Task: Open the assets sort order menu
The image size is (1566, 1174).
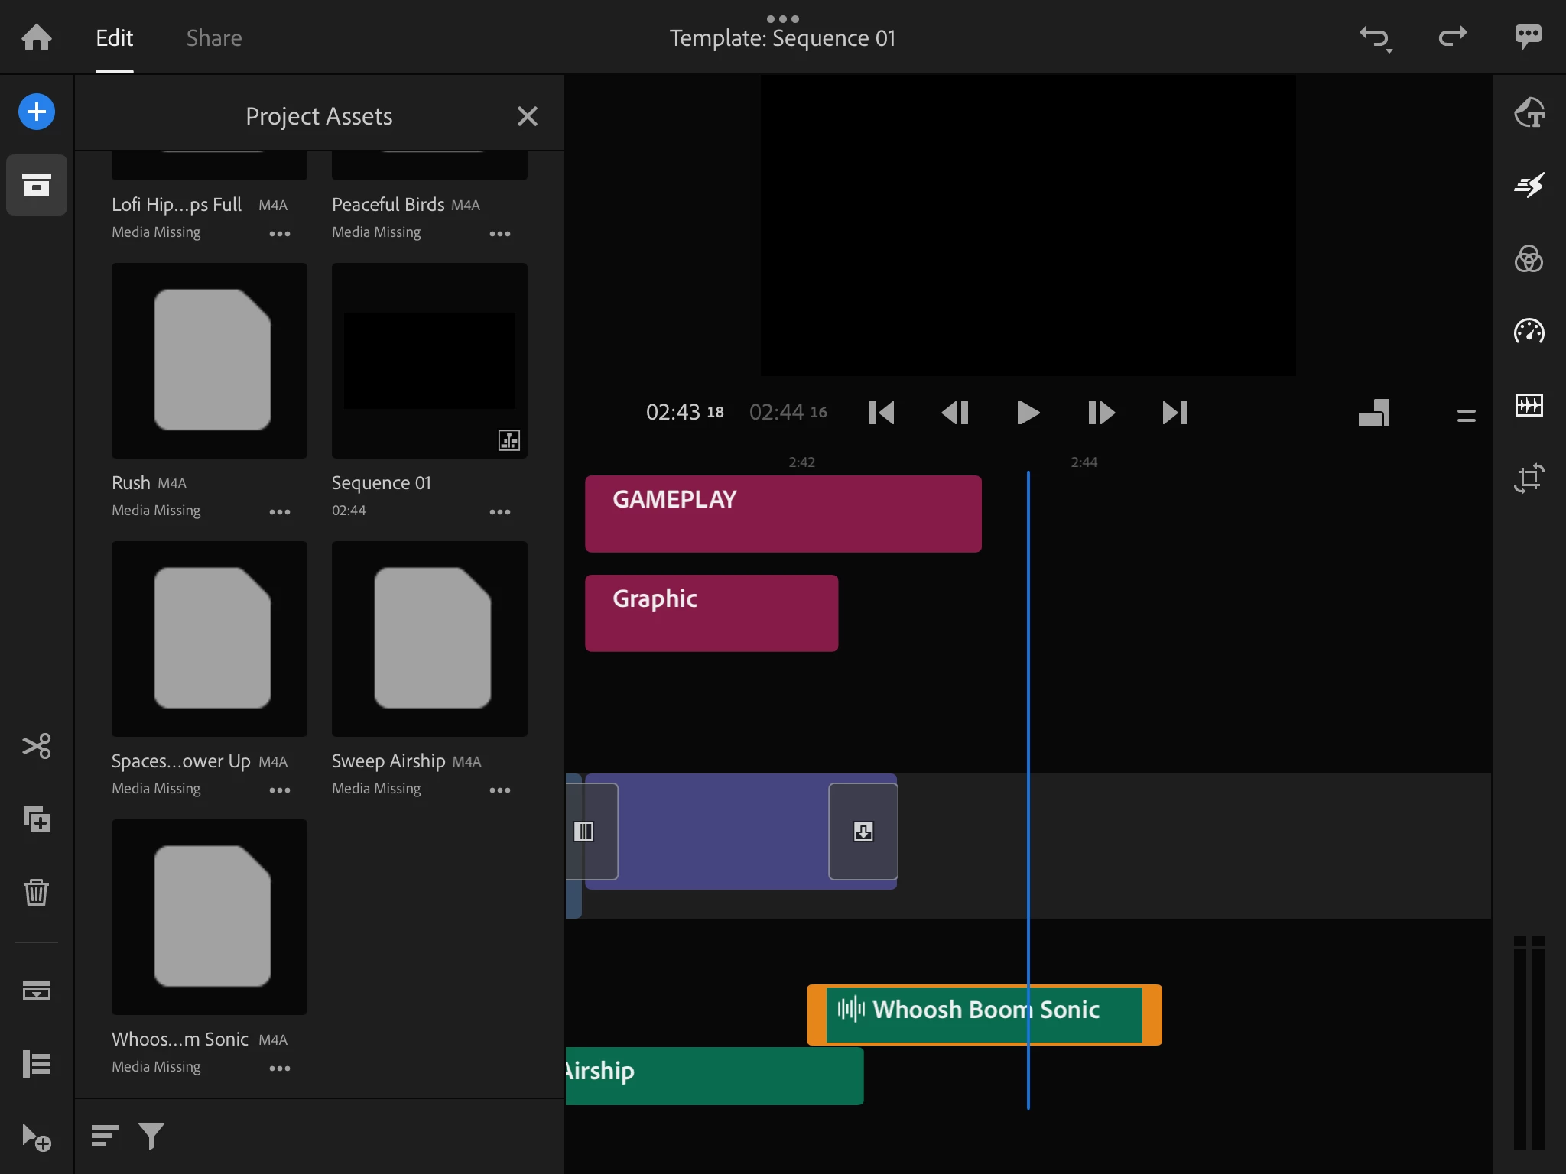Action: [104, 1136]
